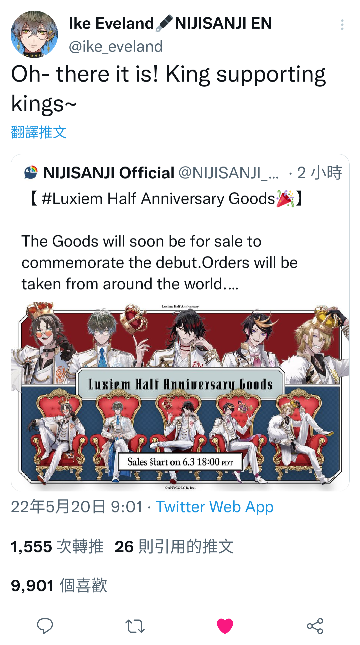View the 26 quote tweets list
This screenshot has height=645, width=360.
click(174, 546)
